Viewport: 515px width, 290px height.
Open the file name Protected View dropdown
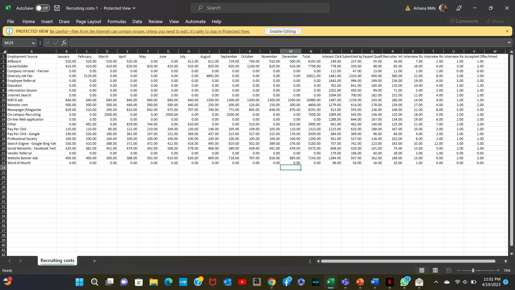pos(134,8)
